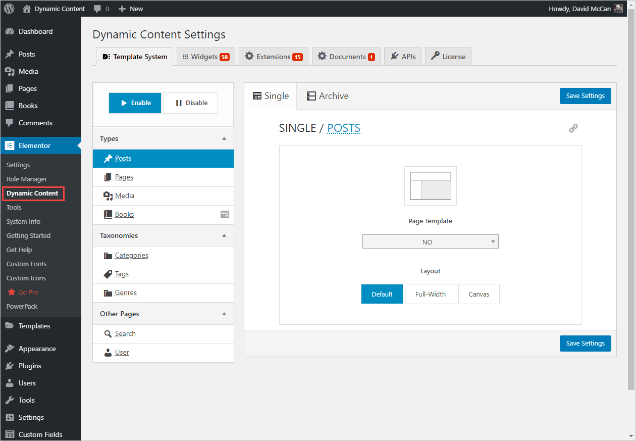Click the grid icon on Books row

225,214
